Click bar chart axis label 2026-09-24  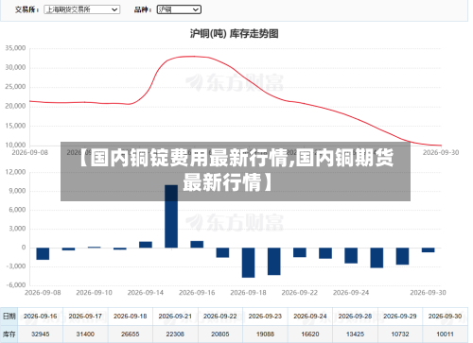[351, 293]
